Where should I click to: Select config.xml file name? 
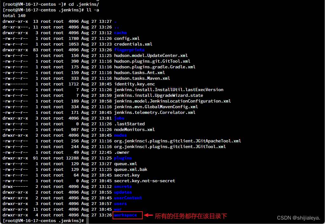coord(127,39)
